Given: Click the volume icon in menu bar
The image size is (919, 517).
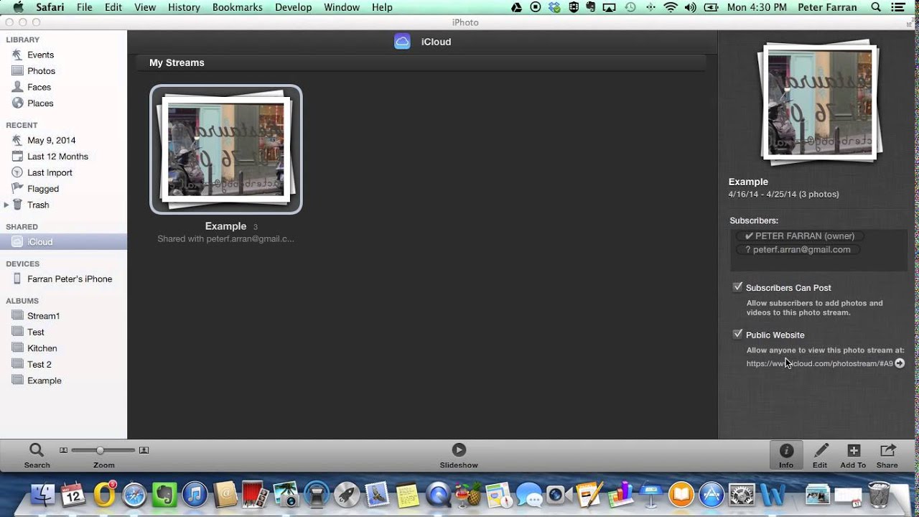Looking at the screenshot, I should (691, 7).
